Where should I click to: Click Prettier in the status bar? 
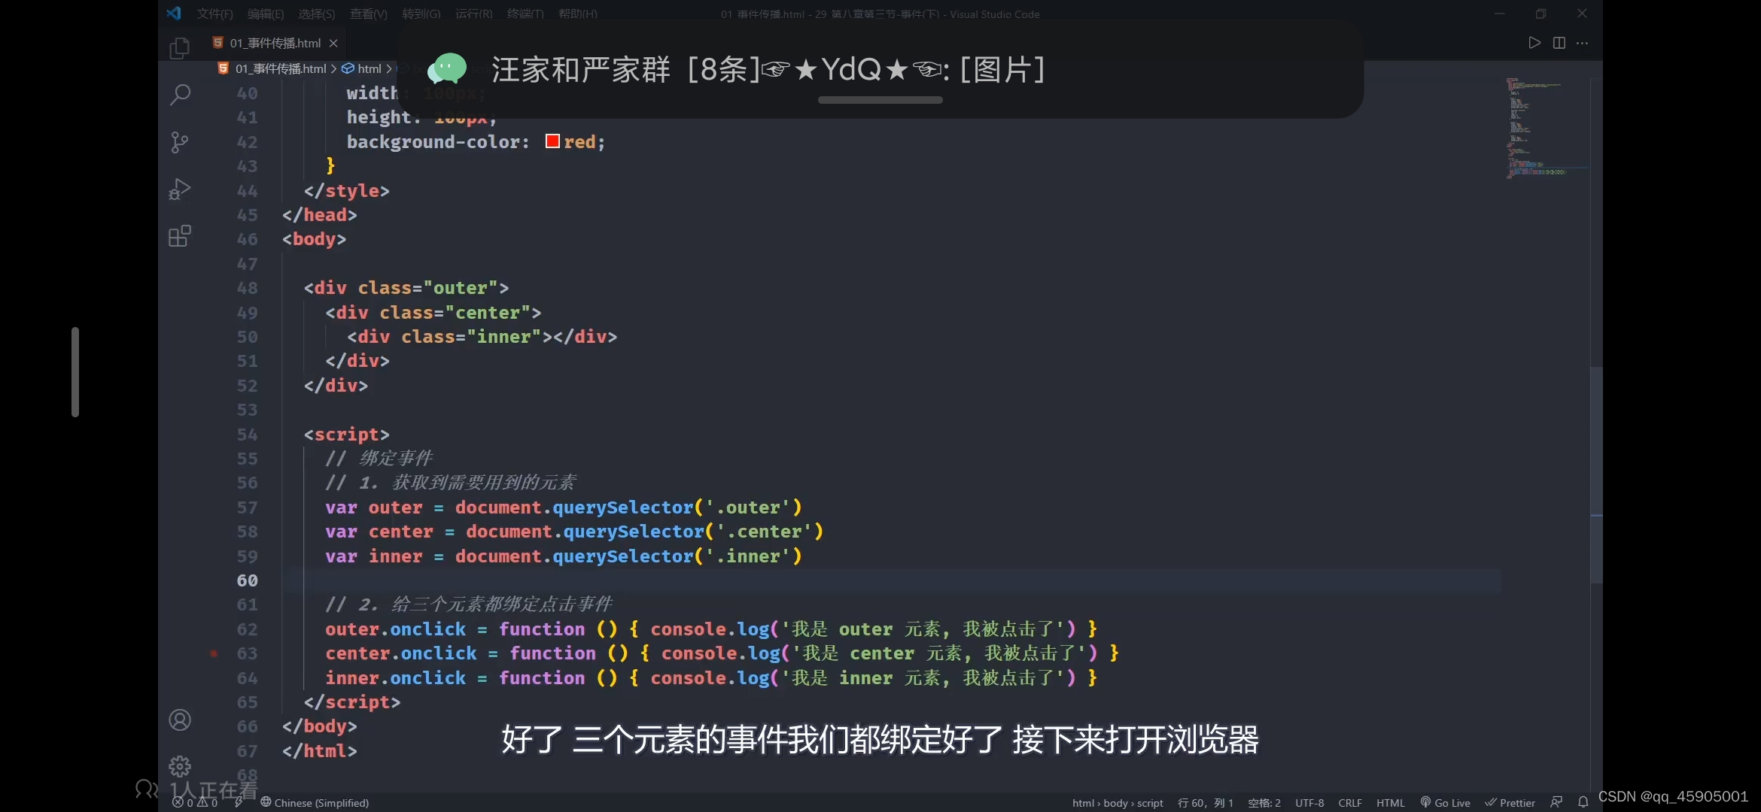[1510, 802]
